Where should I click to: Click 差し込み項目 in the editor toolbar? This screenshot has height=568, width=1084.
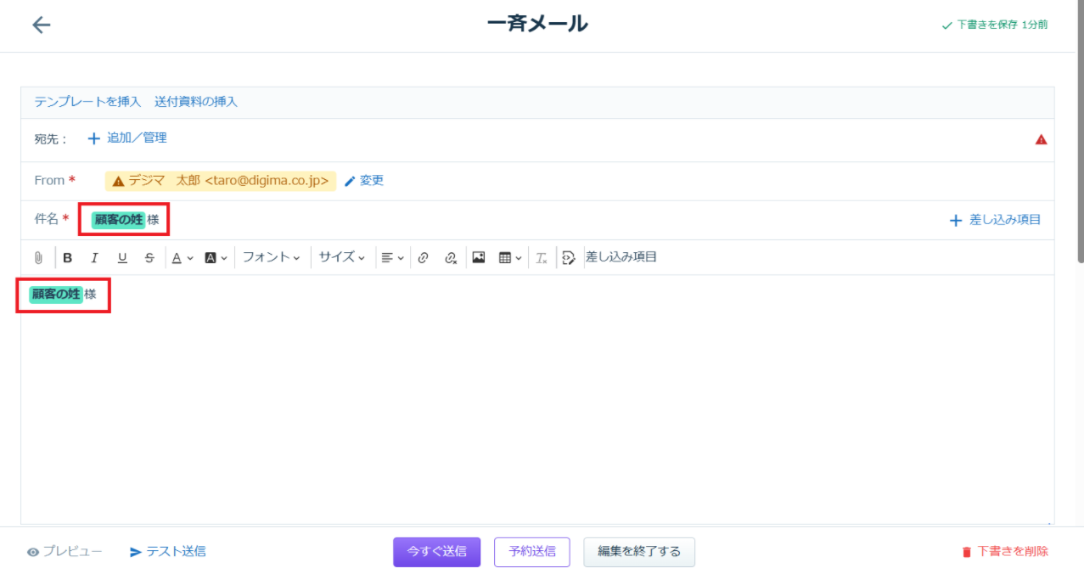pyautogui.click(x=621, y=257)
